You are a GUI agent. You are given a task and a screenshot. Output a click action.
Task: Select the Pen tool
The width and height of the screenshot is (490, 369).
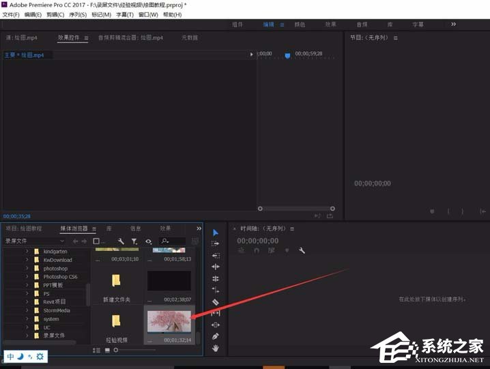click(x=215, y=336)
